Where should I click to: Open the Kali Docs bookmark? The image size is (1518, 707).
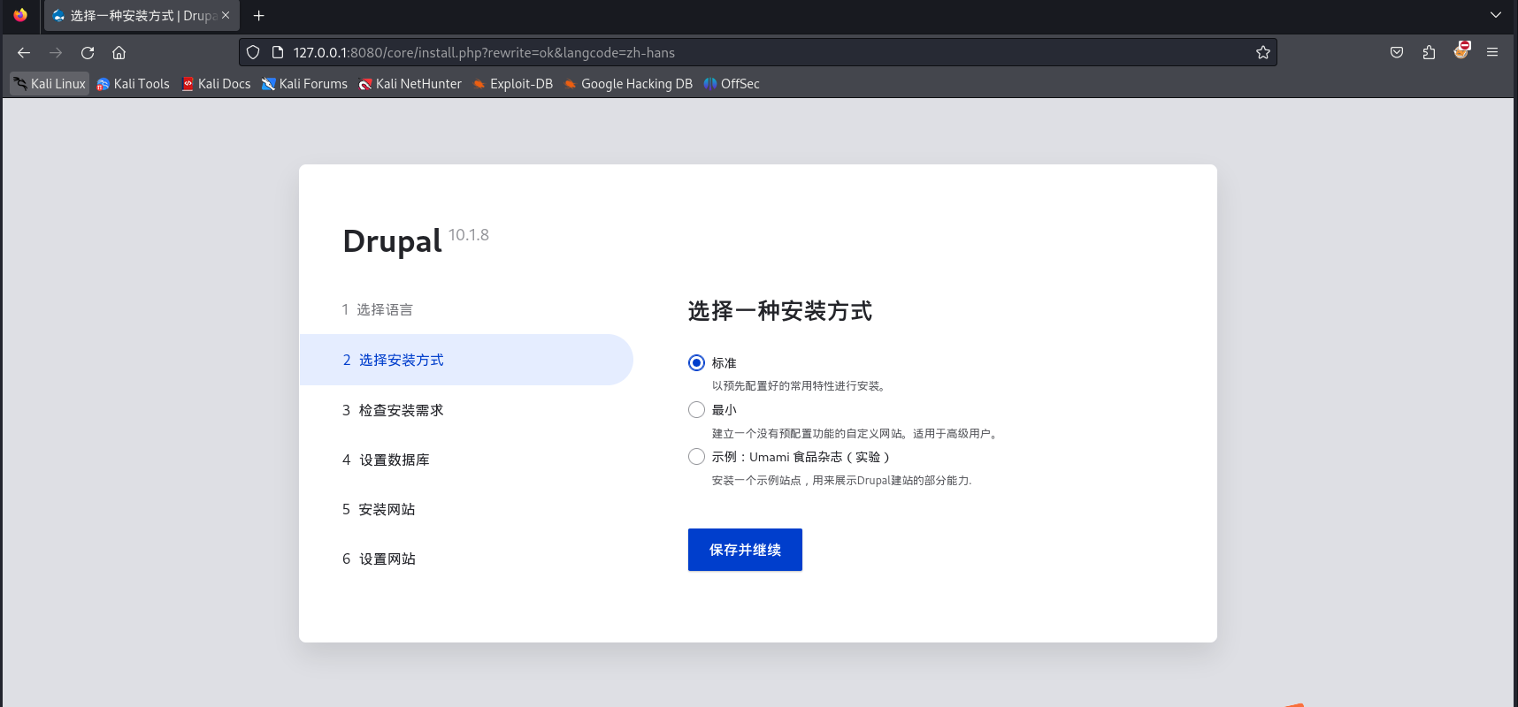pos(216,84)
